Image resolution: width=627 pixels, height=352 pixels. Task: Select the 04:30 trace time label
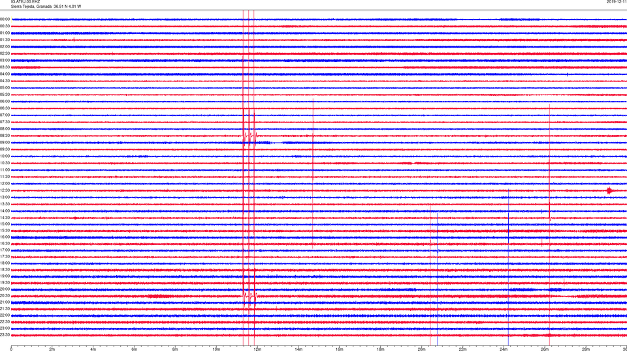point(5,81)
